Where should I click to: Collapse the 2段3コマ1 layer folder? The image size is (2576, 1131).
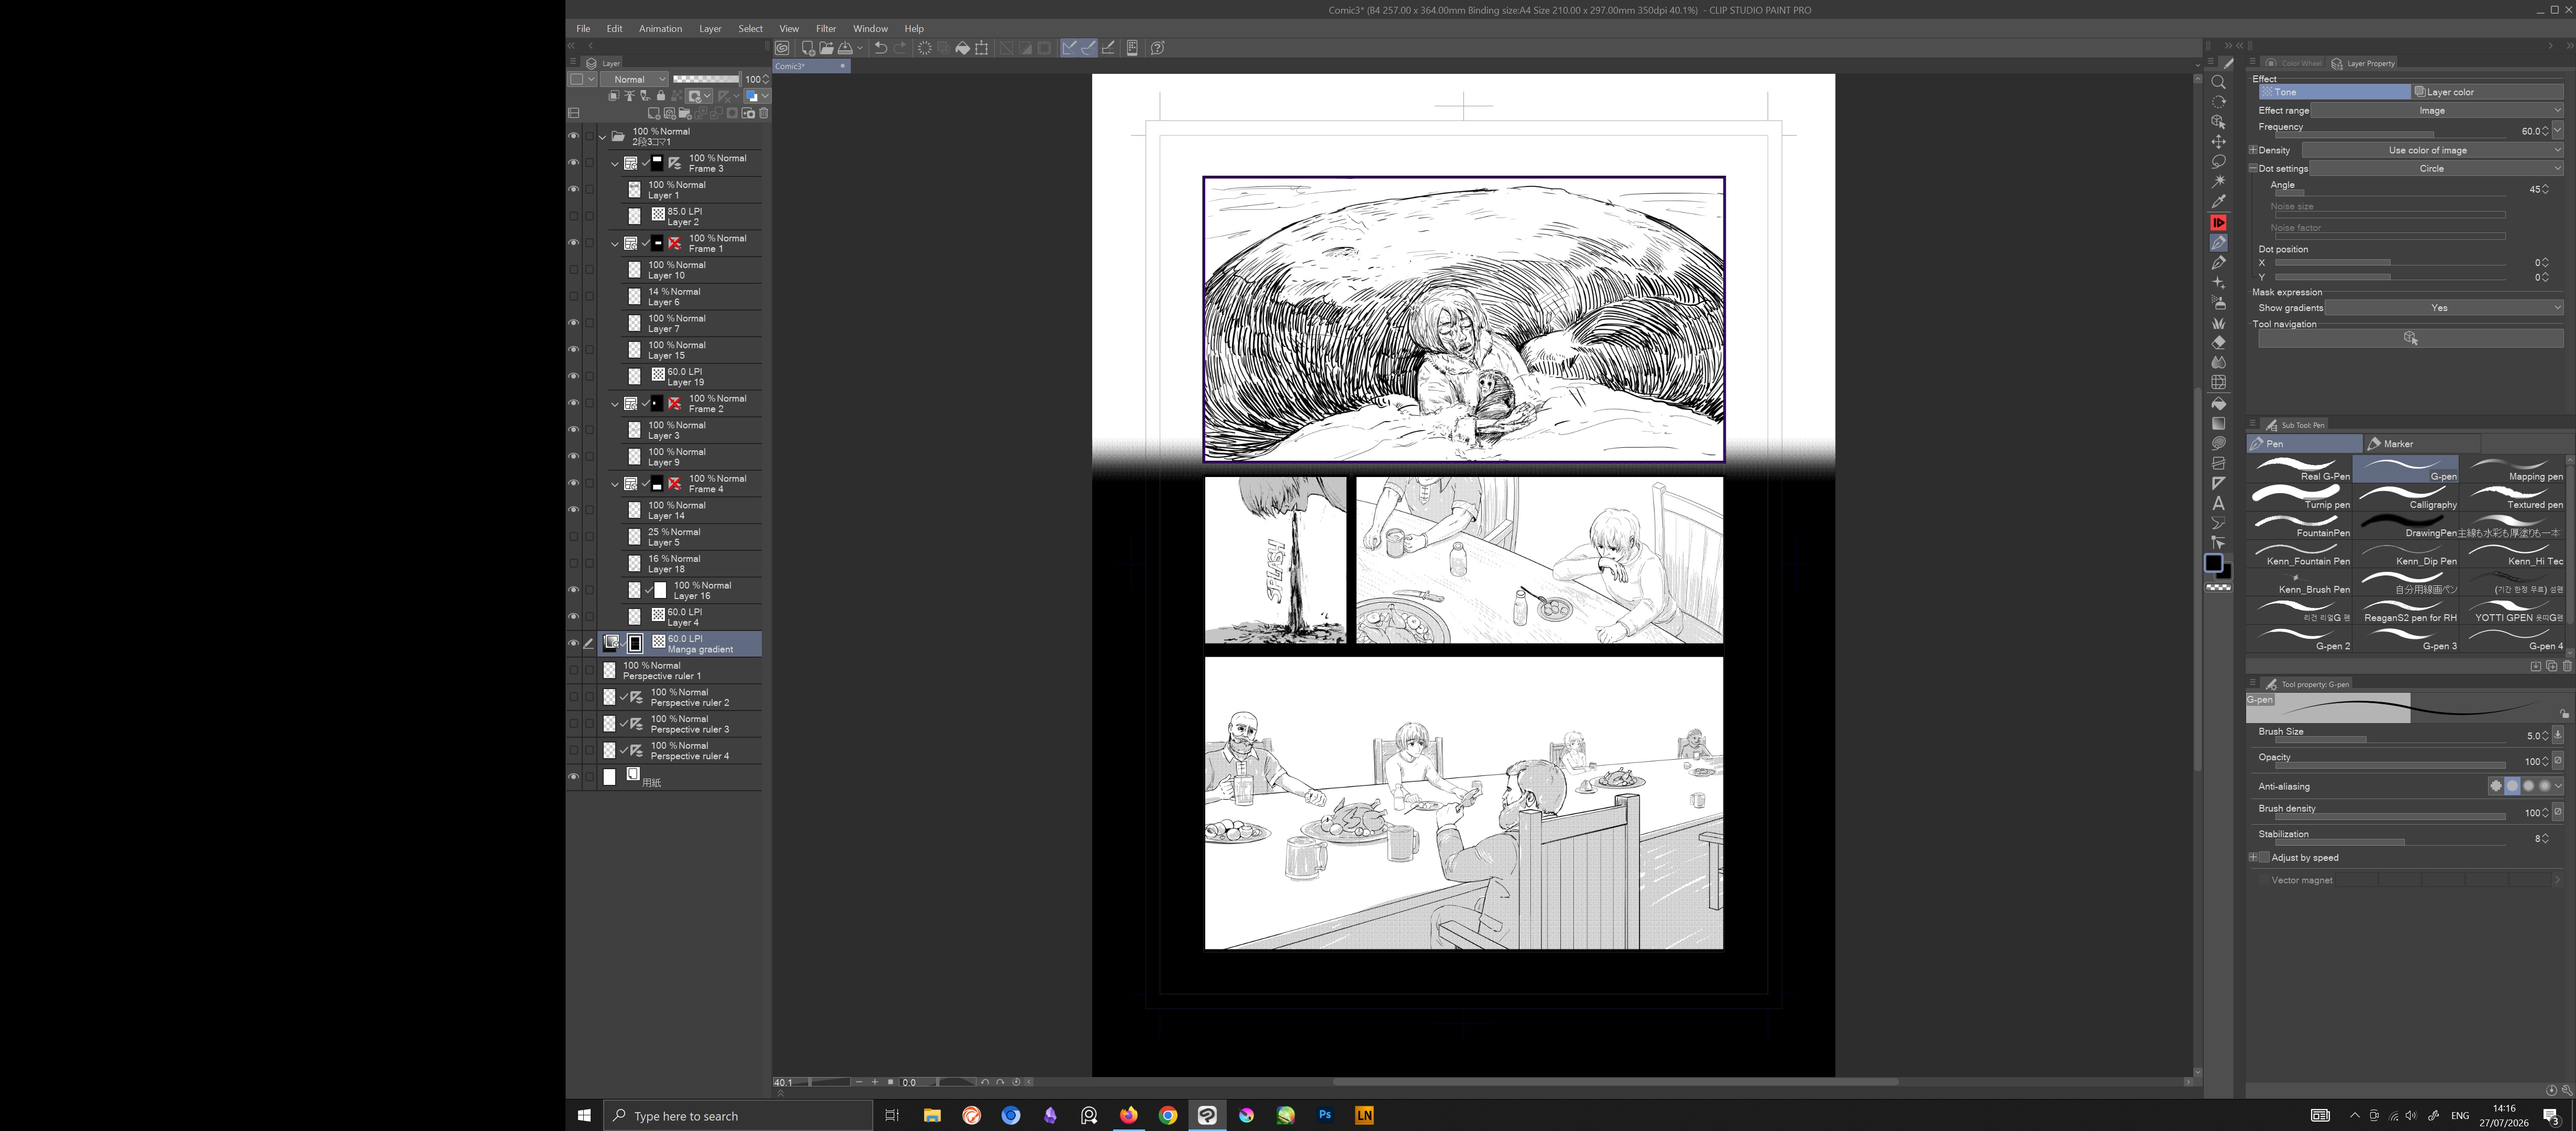(x=602, y=137)
